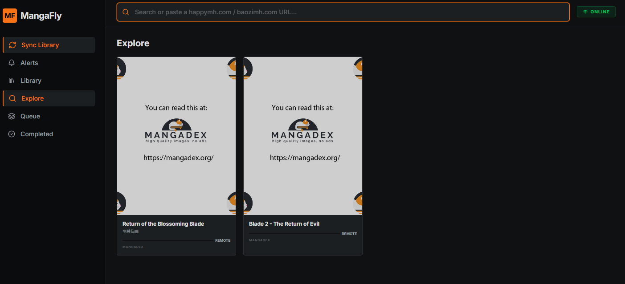Click the wifi icon on the ONLINE indicator
Screen dimensions: 625x284
point(585,12)
